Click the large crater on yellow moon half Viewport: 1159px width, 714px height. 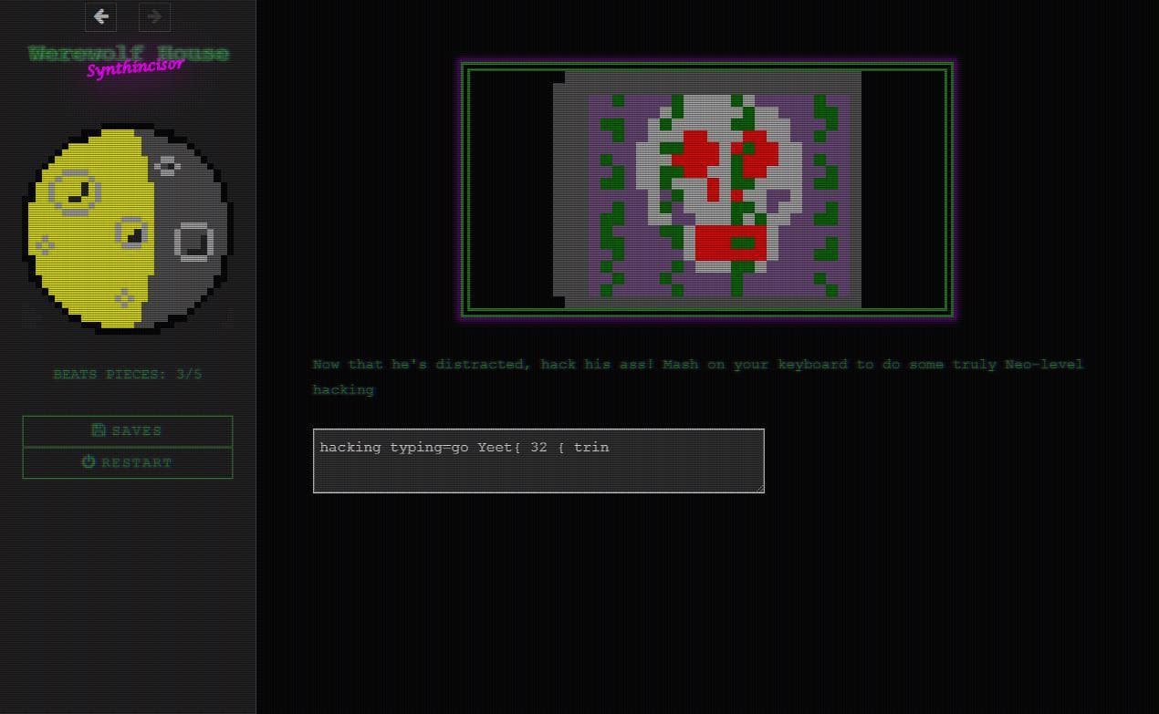pos(75,192)
